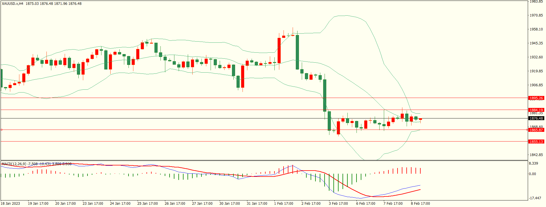
Task: Click the 2 Feb 17:00 time label
Action: click(x=311, y=204)
